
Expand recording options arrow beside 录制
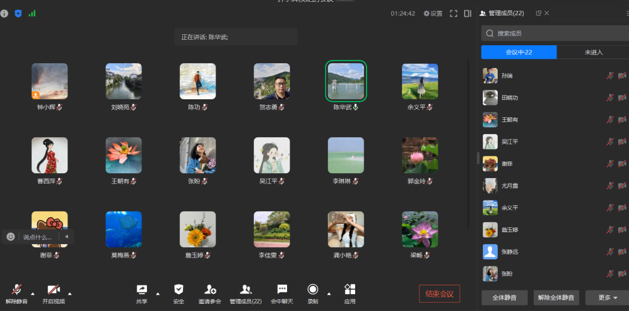click(329, 294)
